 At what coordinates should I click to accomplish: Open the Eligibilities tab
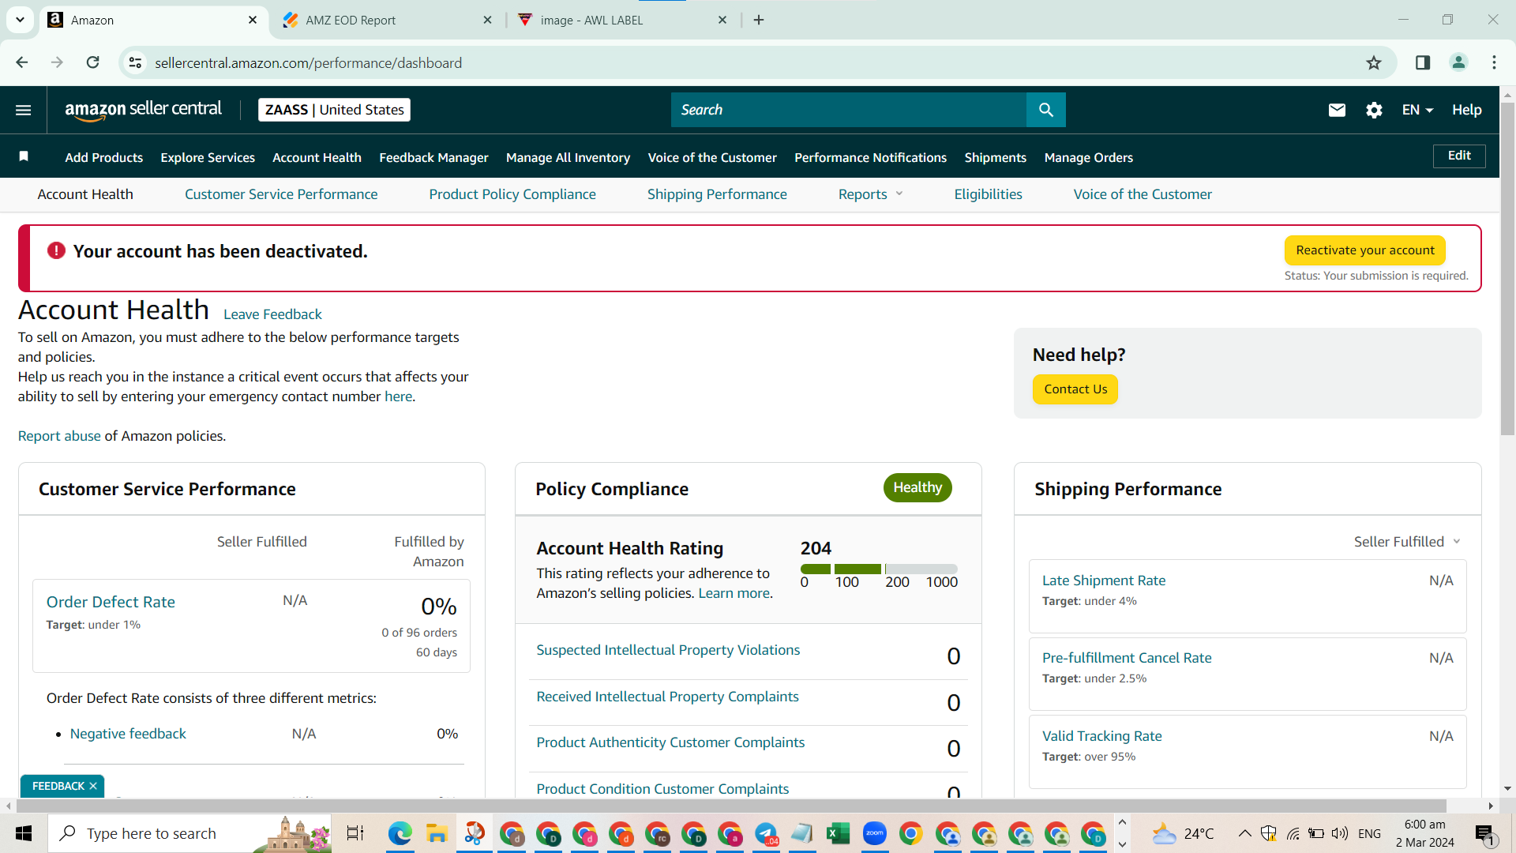pos(988,194)
